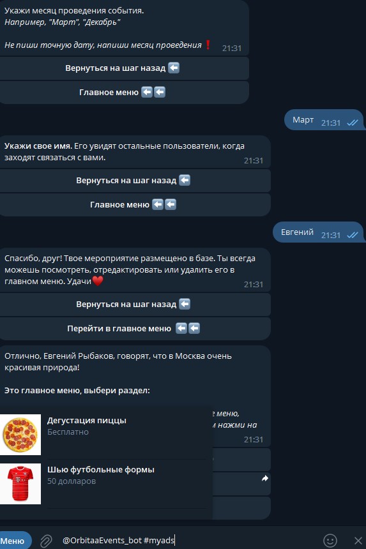
Task: Click the read checkmarks on Март message
Action: (x=353, y=123)
